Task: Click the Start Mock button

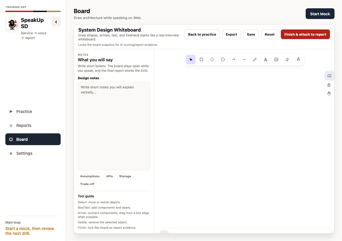Action: (320, 14)
